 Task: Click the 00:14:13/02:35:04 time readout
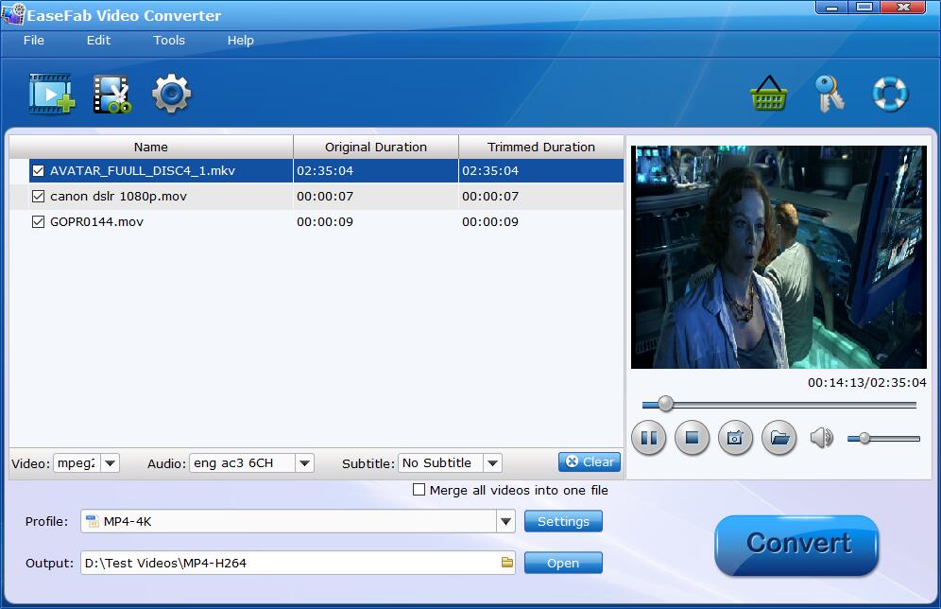(x=866, y=383)
